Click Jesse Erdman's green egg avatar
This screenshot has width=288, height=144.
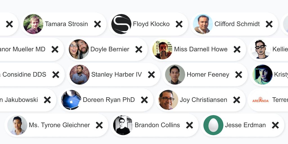point(213,125)
